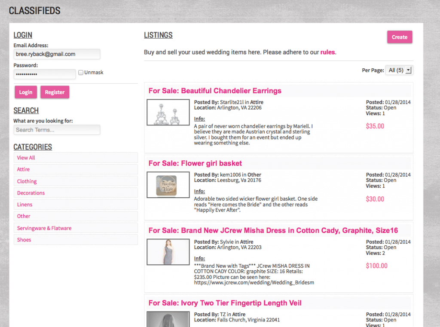Image resolution: width=440 pixels, height=327 pixels.
Task: Click the Search Terms input field
Action: (57, 130)
